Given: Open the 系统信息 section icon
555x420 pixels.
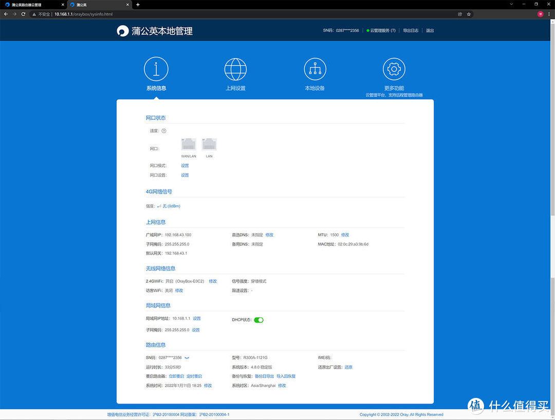Looking at the screenshot, I should 156,69.
